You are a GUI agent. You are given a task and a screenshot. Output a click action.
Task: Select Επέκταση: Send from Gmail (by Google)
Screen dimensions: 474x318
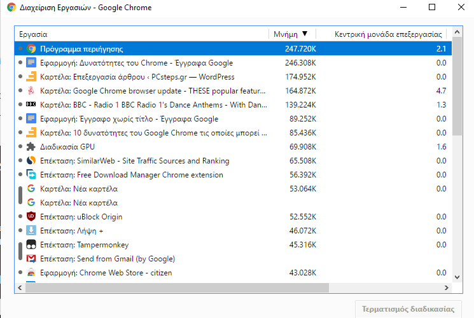(108, 259)
